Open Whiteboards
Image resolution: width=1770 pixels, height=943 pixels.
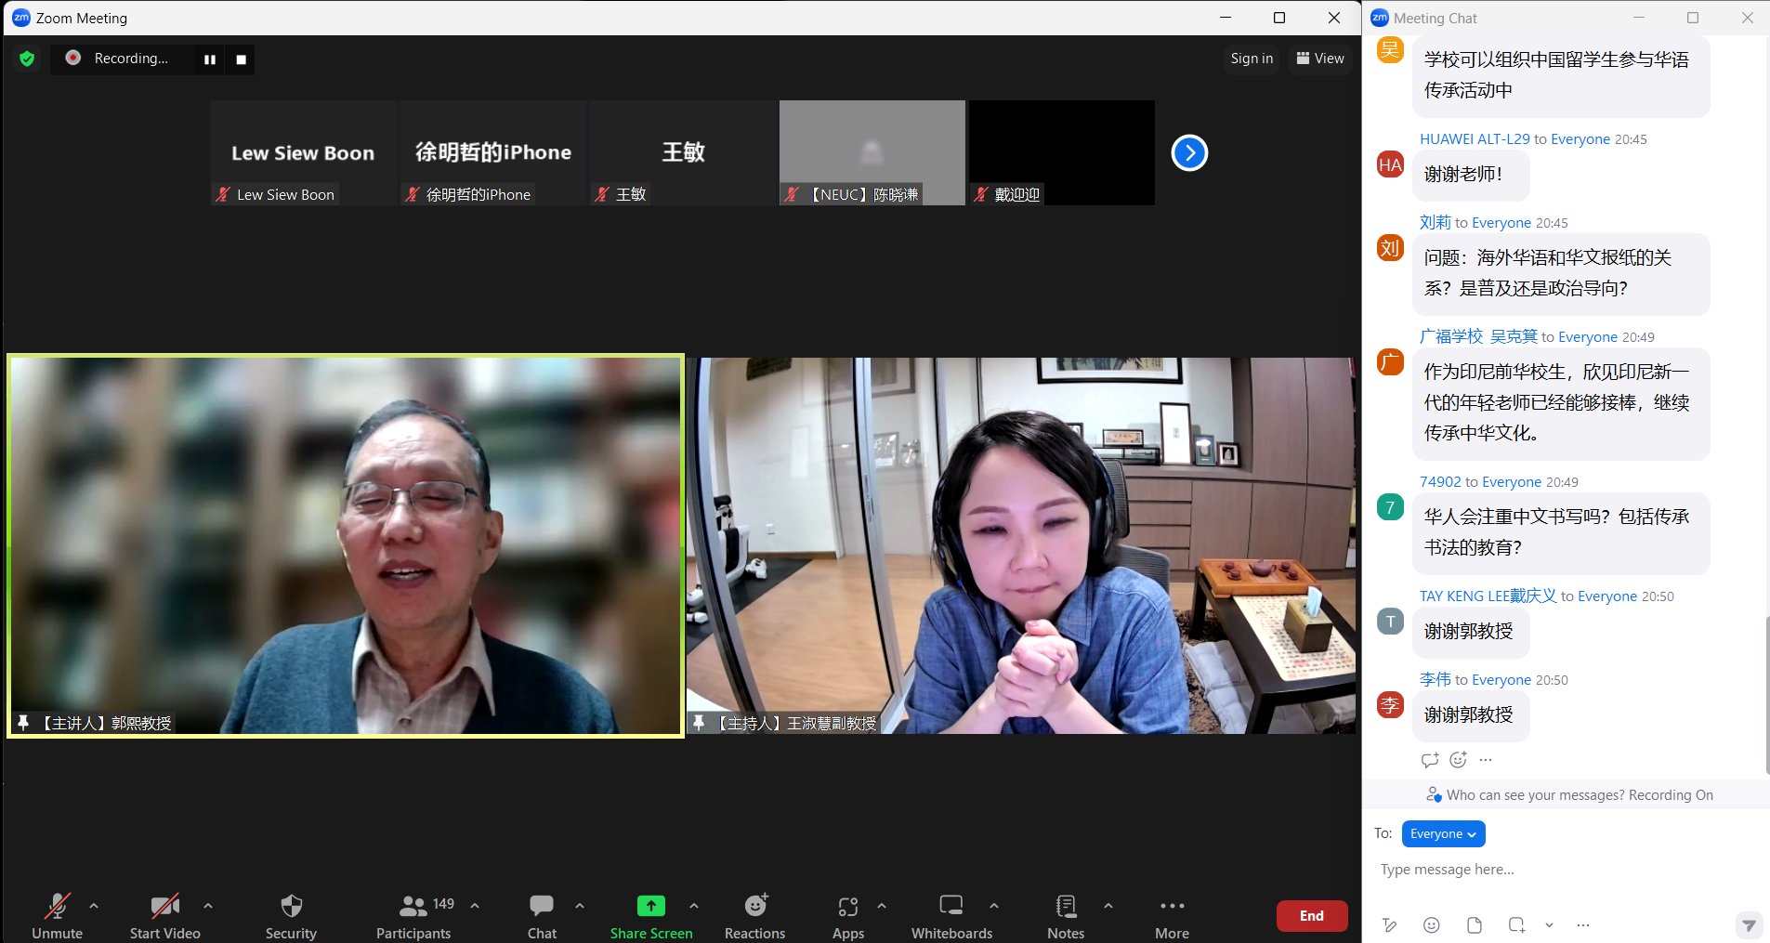coord(951,916)
